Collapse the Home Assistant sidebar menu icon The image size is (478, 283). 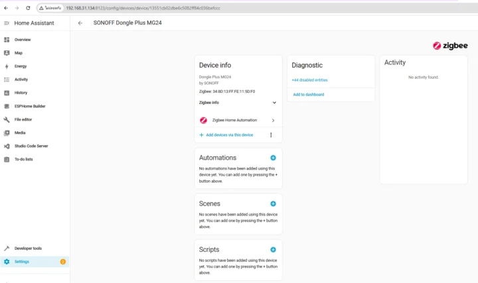(7, 23)
